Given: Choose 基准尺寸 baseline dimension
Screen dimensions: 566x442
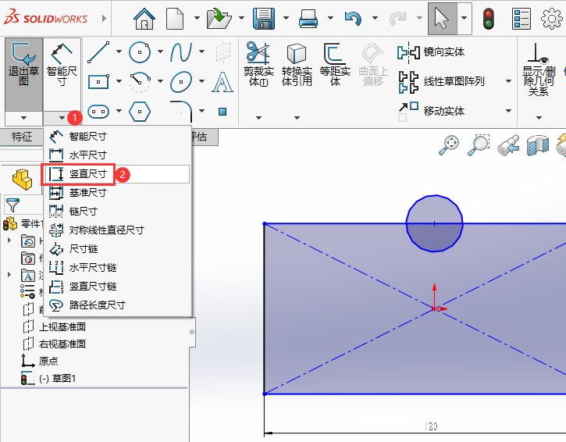Looking at the screenshot, I should click(x=118, y=193).
